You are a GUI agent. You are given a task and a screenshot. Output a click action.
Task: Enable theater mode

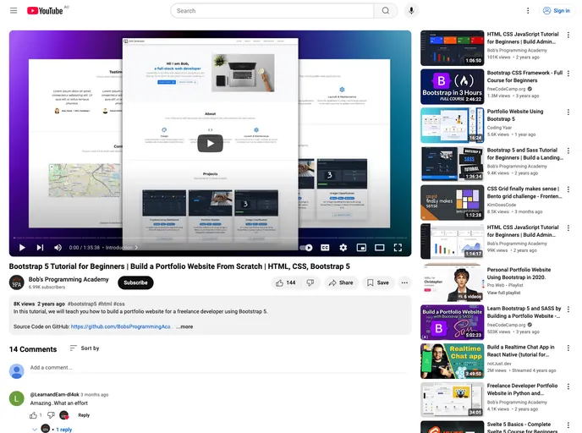click(379, 248)
